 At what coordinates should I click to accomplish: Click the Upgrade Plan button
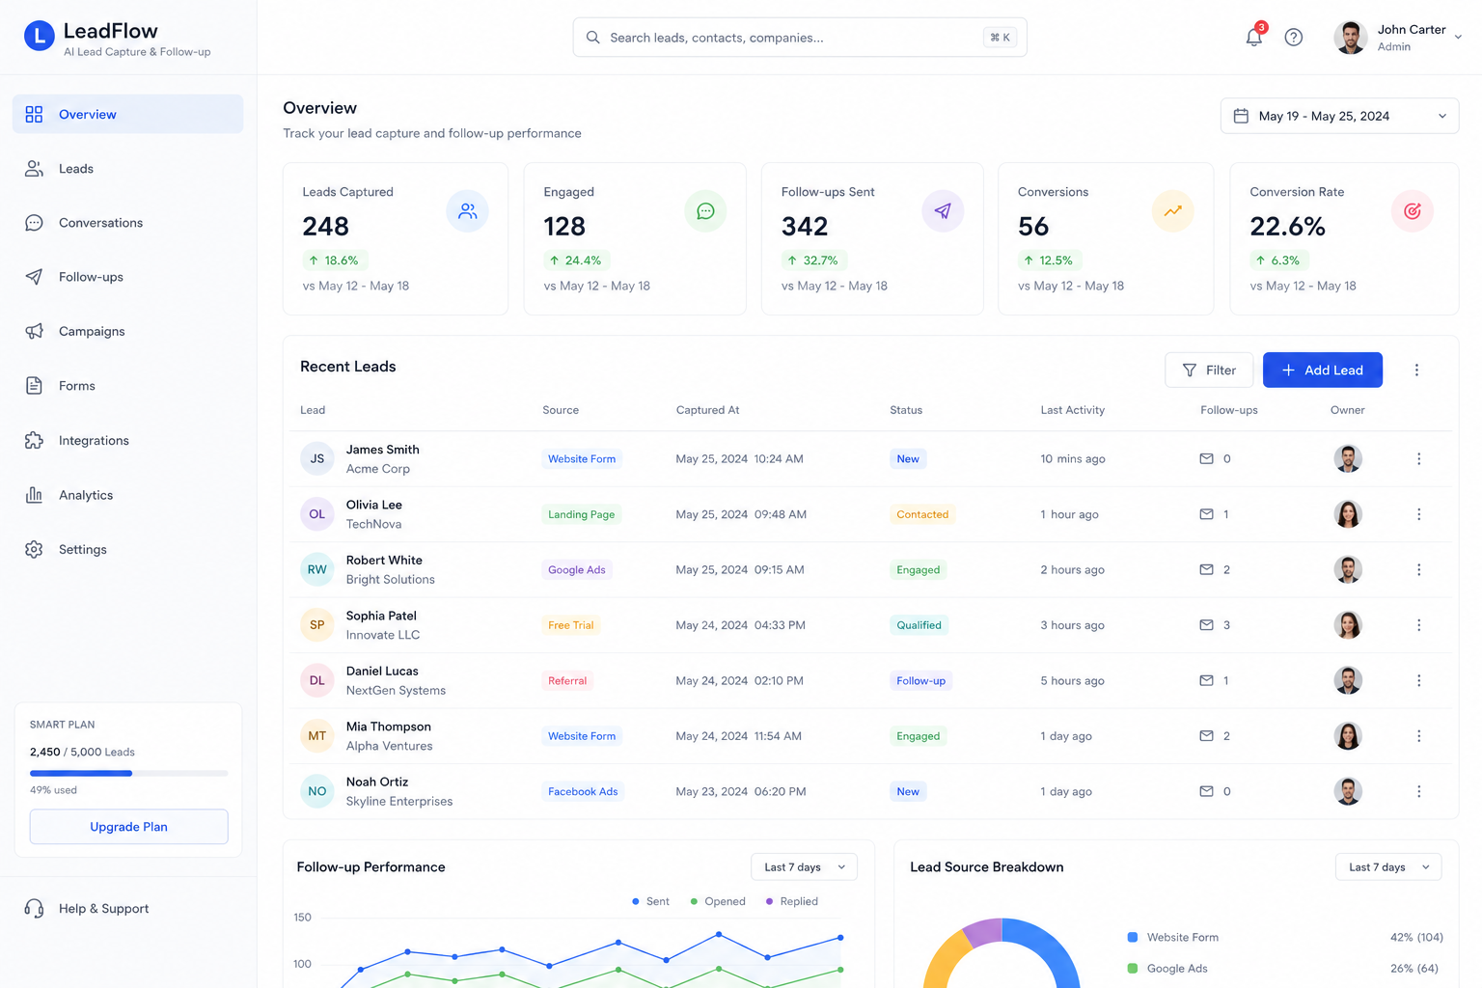pos(128,827)
